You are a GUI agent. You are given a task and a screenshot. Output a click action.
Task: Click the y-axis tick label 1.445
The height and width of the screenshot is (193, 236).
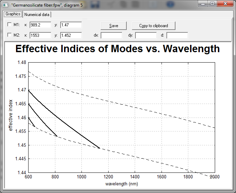click(x=21, y=159)
